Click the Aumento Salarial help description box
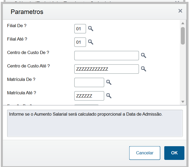 coord(95,123)
